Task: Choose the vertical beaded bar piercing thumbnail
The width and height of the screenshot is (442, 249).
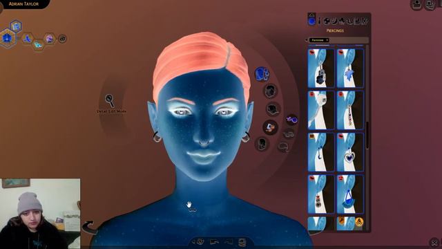Action: tap(350, 111)
